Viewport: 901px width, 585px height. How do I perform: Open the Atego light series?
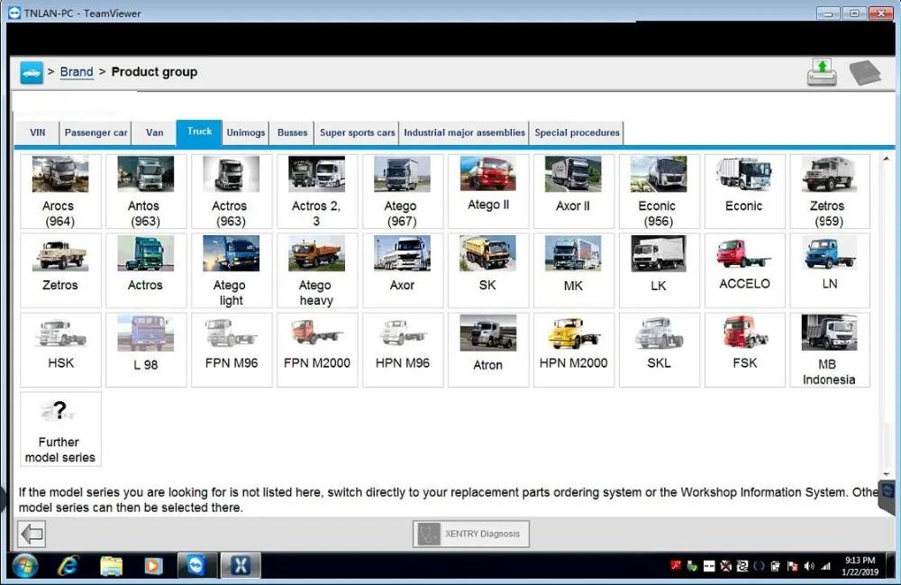click(231, 270)
